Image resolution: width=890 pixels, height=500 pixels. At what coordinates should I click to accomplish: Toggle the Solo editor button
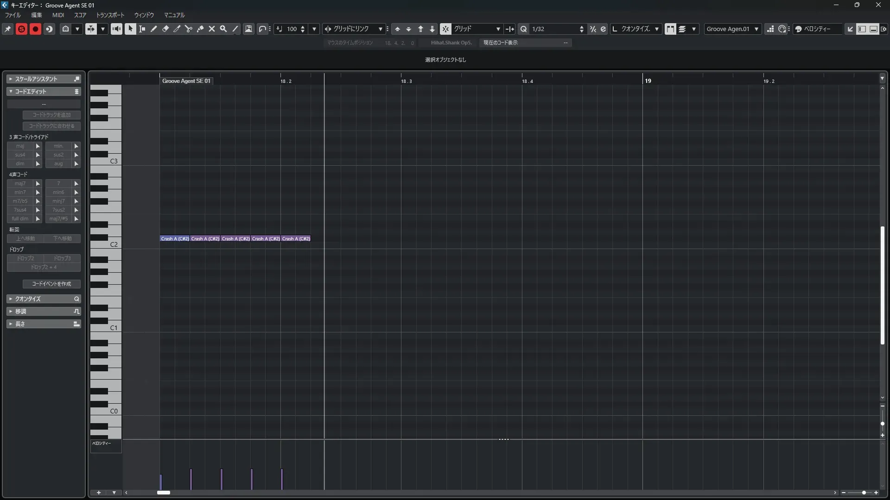coord(21,29)
